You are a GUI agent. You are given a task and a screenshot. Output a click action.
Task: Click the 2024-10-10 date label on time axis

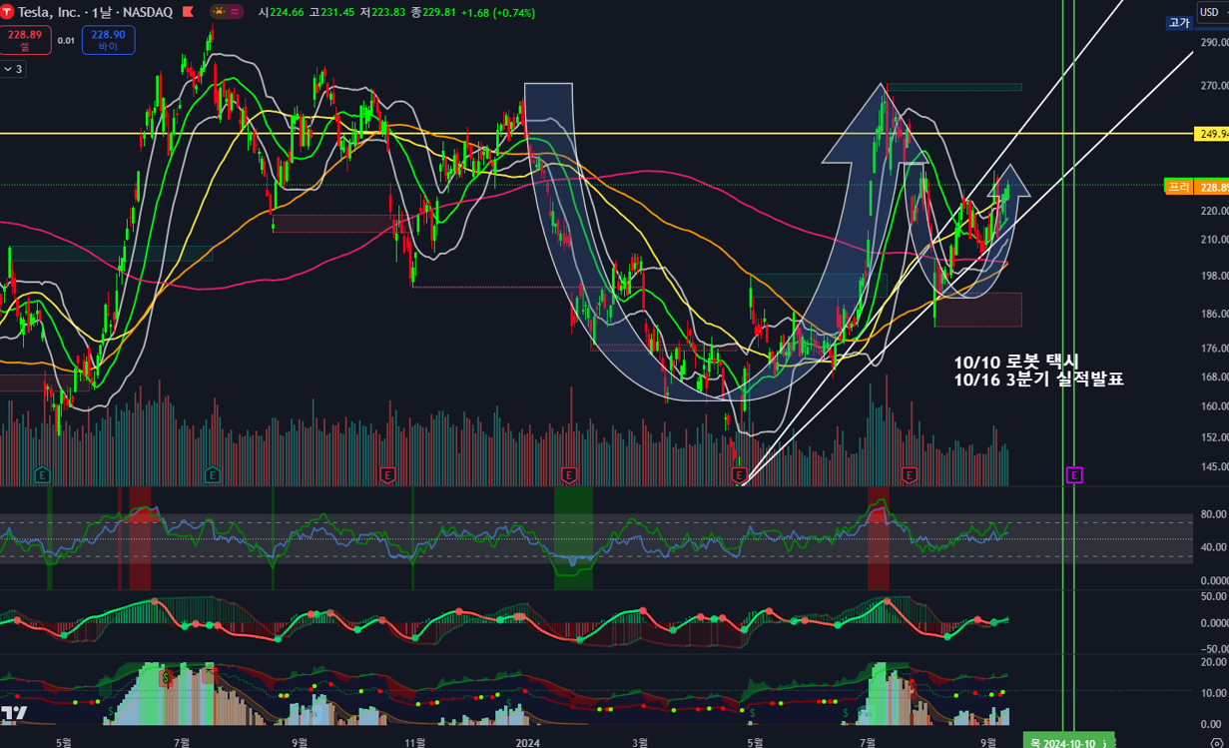pos(1062,742)
